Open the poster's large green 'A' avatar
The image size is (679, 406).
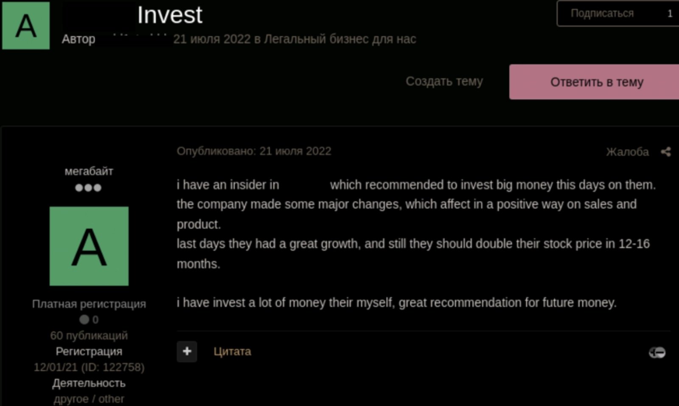tap(89, 246)
